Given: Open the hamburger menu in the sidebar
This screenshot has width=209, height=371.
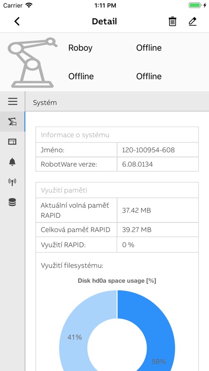Looking at the screenshot, I should (12, 101).
